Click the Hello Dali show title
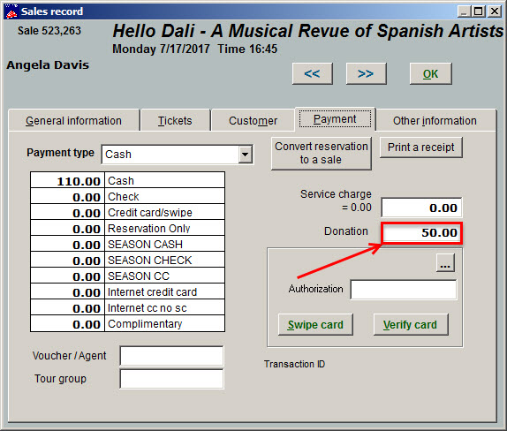The image size is (507, 431). point(307,32)
